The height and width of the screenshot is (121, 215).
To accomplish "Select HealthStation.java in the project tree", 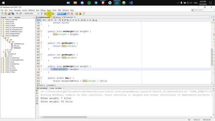I will 19,44.
